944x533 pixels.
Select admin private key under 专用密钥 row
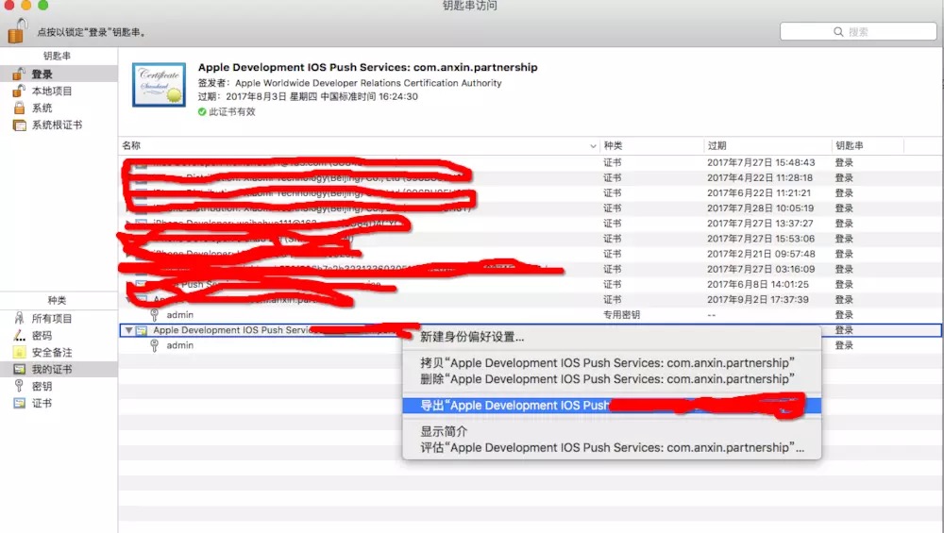tap(530, 315)
